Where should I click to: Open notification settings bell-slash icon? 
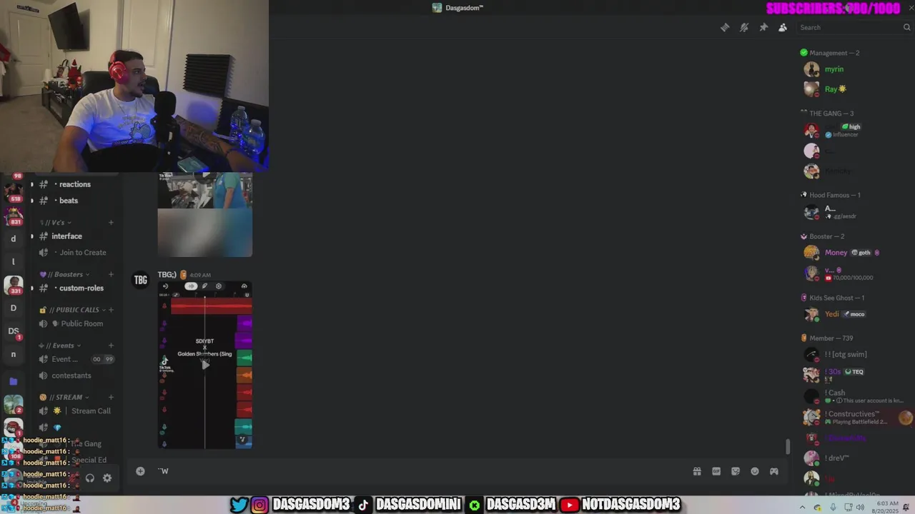coord(744,27)
